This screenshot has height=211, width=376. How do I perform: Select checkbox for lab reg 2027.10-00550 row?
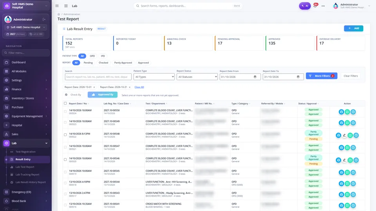tap(65, 111)
